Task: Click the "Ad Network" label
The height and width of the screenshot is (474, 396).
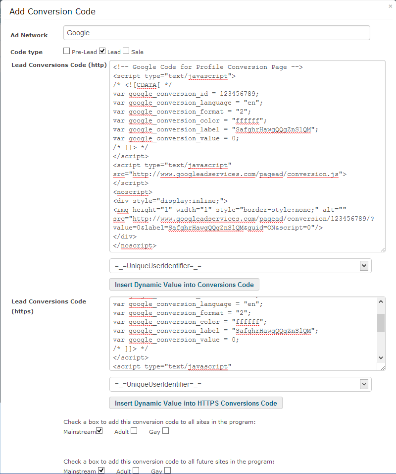Action: (x=29, y=35)
